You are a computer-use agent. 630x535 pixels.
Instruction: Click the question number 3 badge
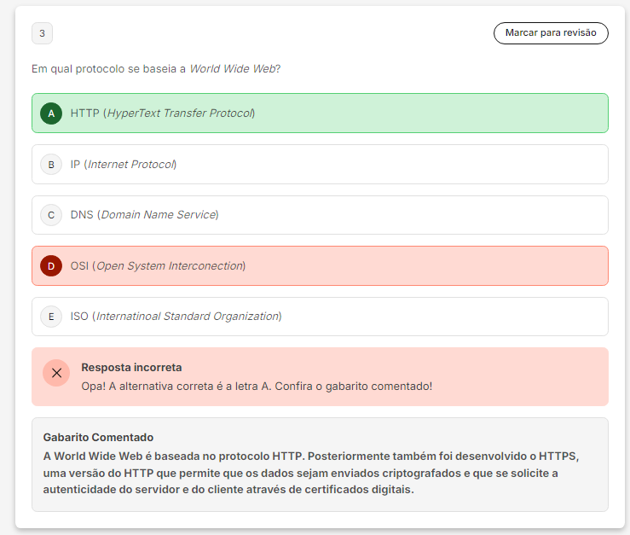pos(42,34)
